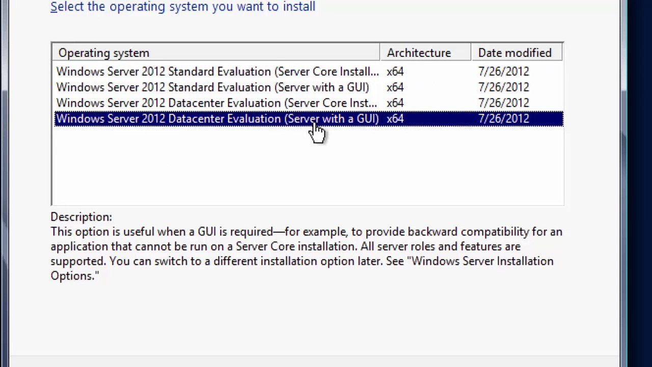Sort list by Architecture column header
This screenshot has height=367, width=652.
click(425, 53)
